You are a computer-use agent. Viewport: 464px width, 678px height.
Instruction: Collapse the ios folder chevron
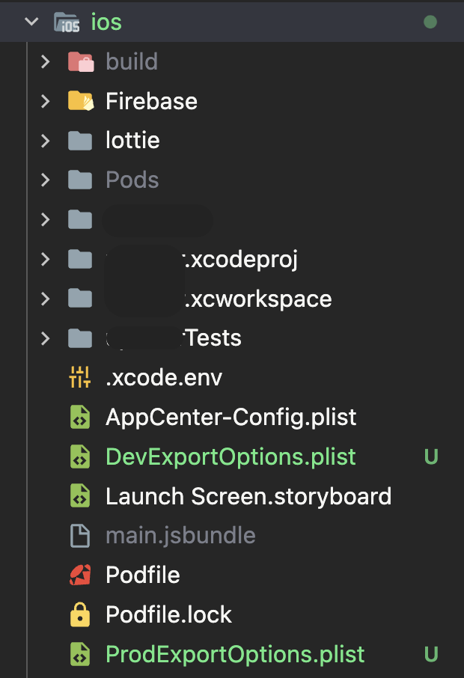pyautogui.click(x=31, y=22)
